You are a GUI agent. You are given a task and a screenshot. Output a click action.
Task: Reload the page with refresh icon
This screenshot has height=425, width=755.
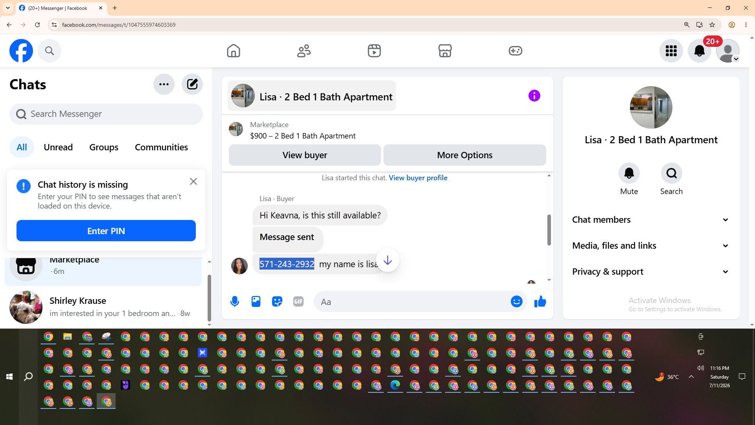[x=37, y=25]
